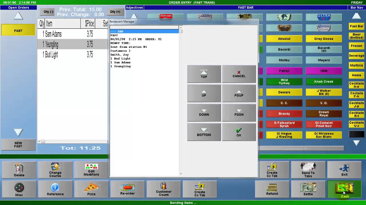366x205 pixels.
Task: Open Edit Modifiers
Action: point(91,170)
